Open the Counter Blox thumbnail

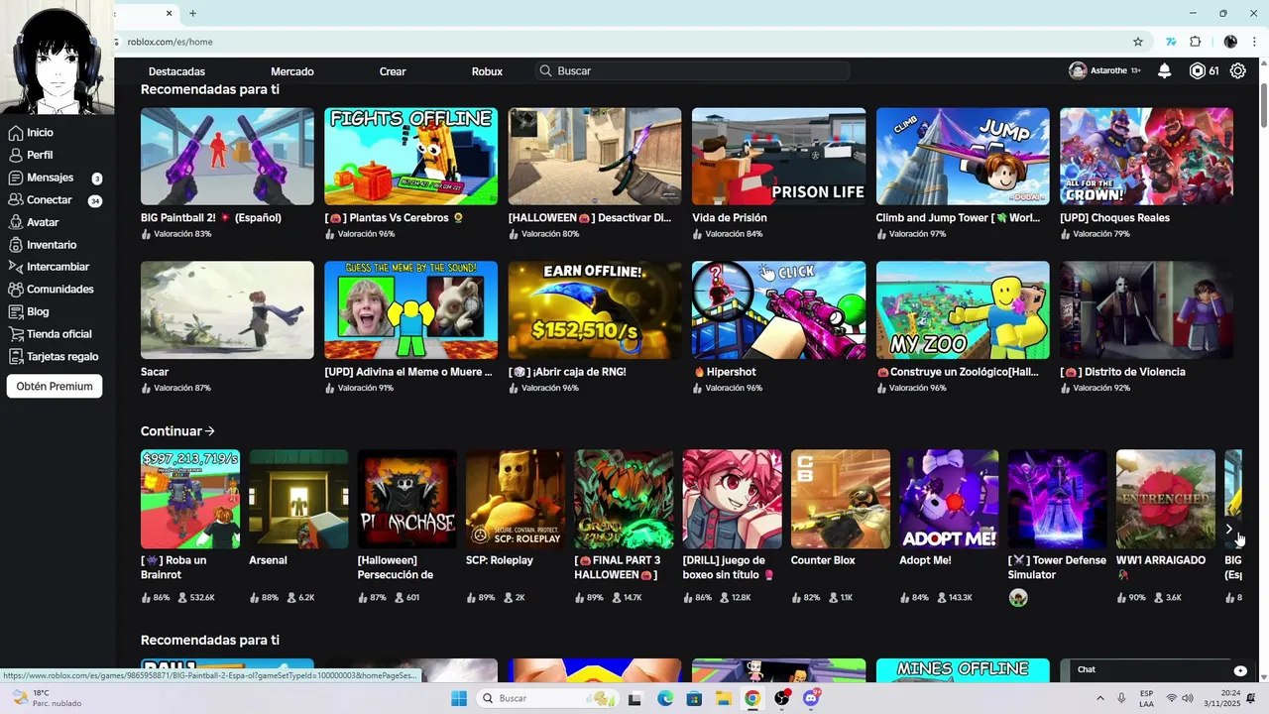pos(841,499)
